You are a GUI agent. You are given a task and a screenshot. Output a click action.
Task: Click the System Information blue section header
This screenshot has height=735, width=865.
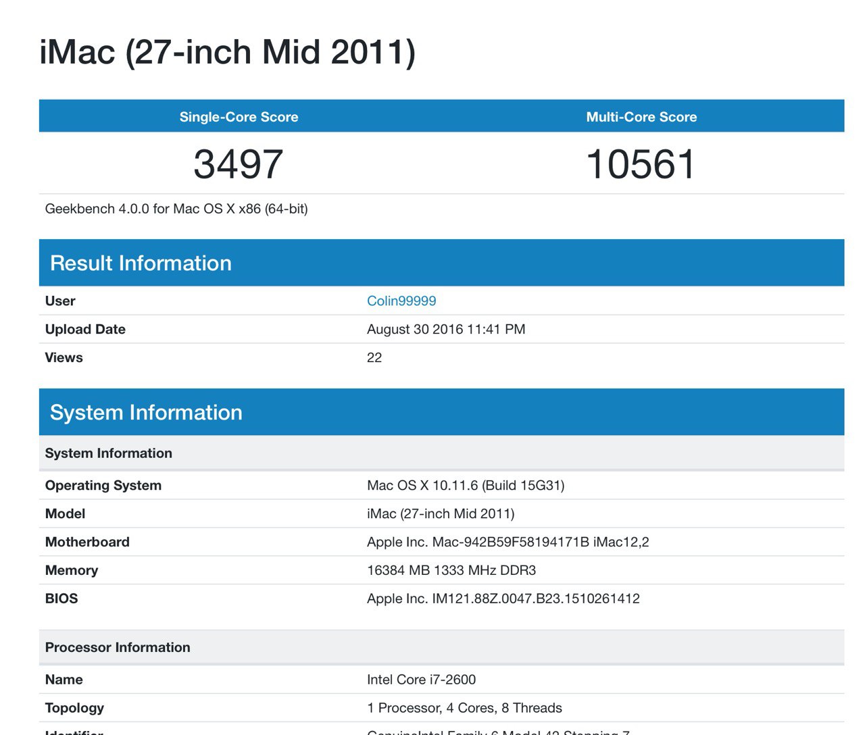coord(441,412)
